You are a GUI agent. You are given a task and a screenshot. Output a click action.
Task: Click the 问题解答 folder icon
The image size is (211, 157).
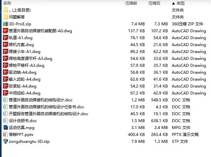pos(6,17)
